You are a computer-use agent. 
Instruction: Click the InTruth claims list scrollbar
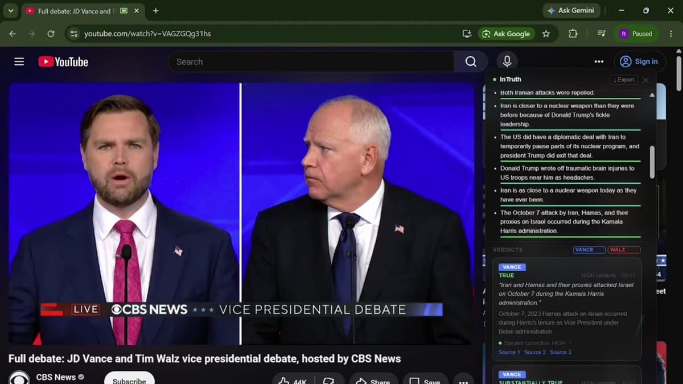[652, 162]
